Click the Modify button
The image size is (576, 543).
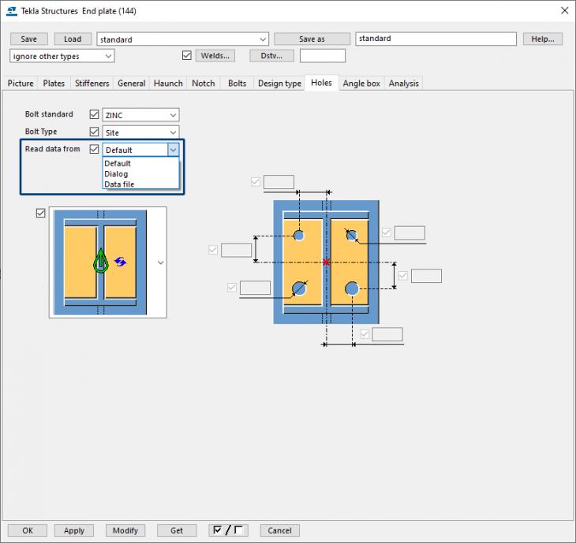(x=125, y=530)
